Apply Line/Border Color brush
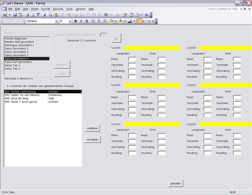The width and height of the screenshot is (252, 195). pos(130,21)
